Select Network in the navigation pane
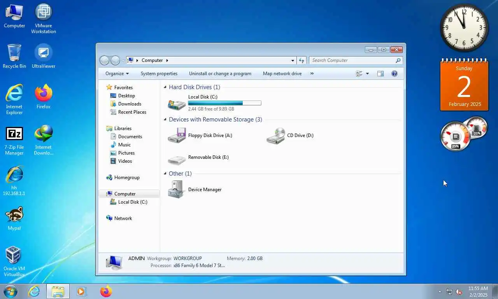Viewport: 498px width, 299px height. [x=123, y=218]
